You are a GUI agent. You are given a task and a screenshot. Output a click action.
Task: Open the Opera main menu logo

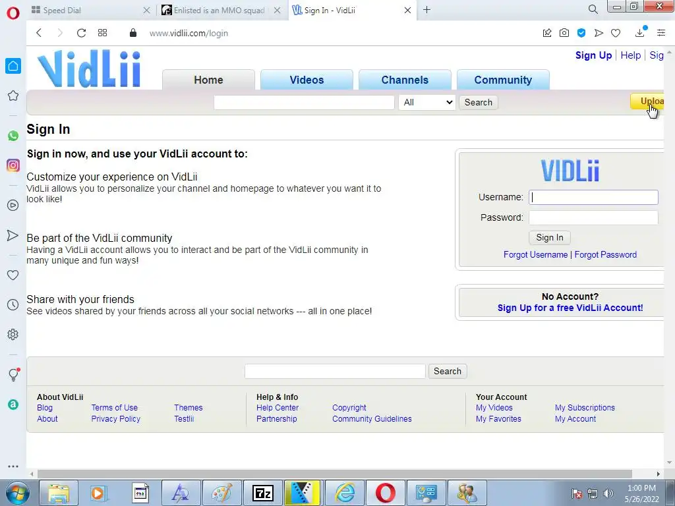(x=13, y=13)
